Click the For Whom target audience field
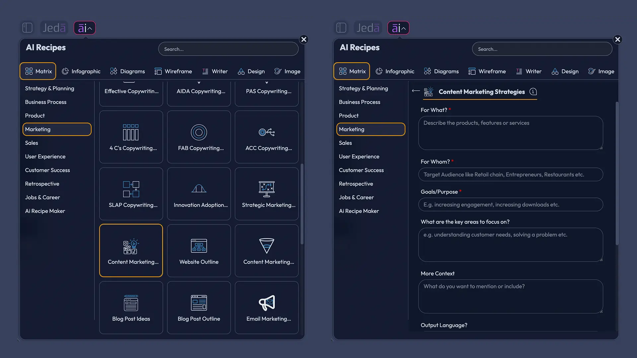 click(x=511, y=175)
